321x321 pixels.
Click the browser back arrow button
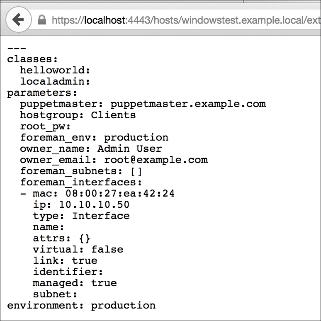pyautogui.click(x=18, y=20)
